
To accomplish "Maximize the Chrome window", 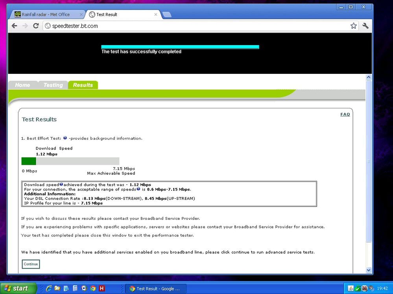I will click(351, 7).
